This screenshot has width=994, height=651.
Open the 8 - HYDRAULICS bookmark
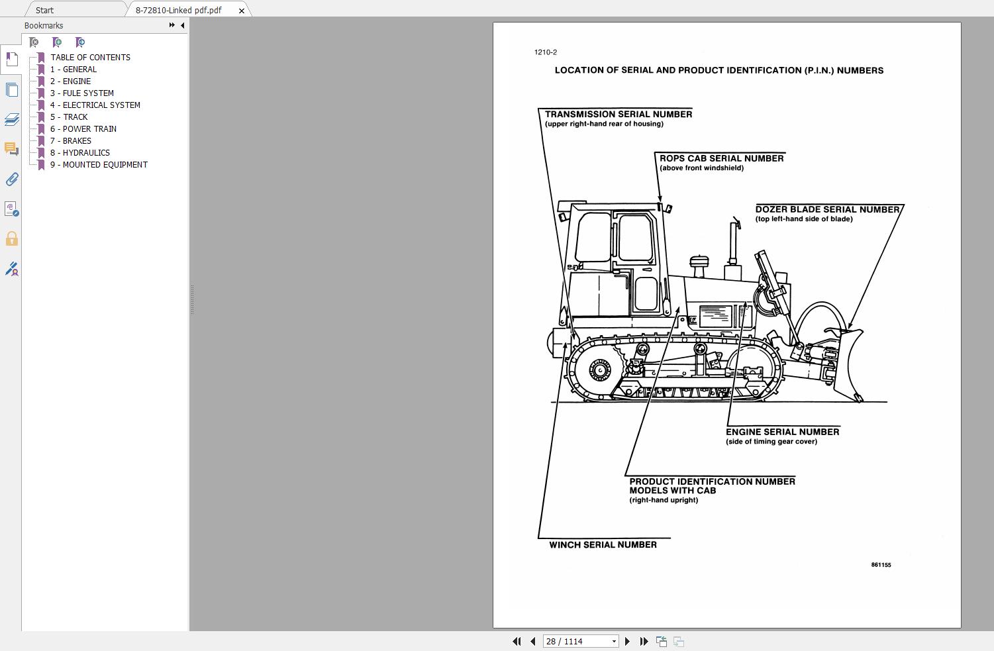pyautogui.click(x=79, y=152)
